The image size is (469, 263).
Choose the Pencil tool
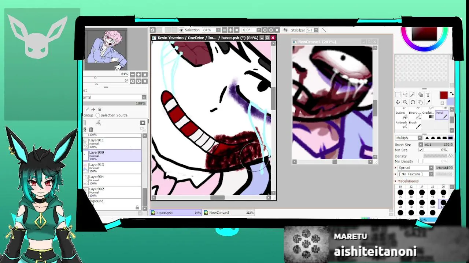[441, 115]
